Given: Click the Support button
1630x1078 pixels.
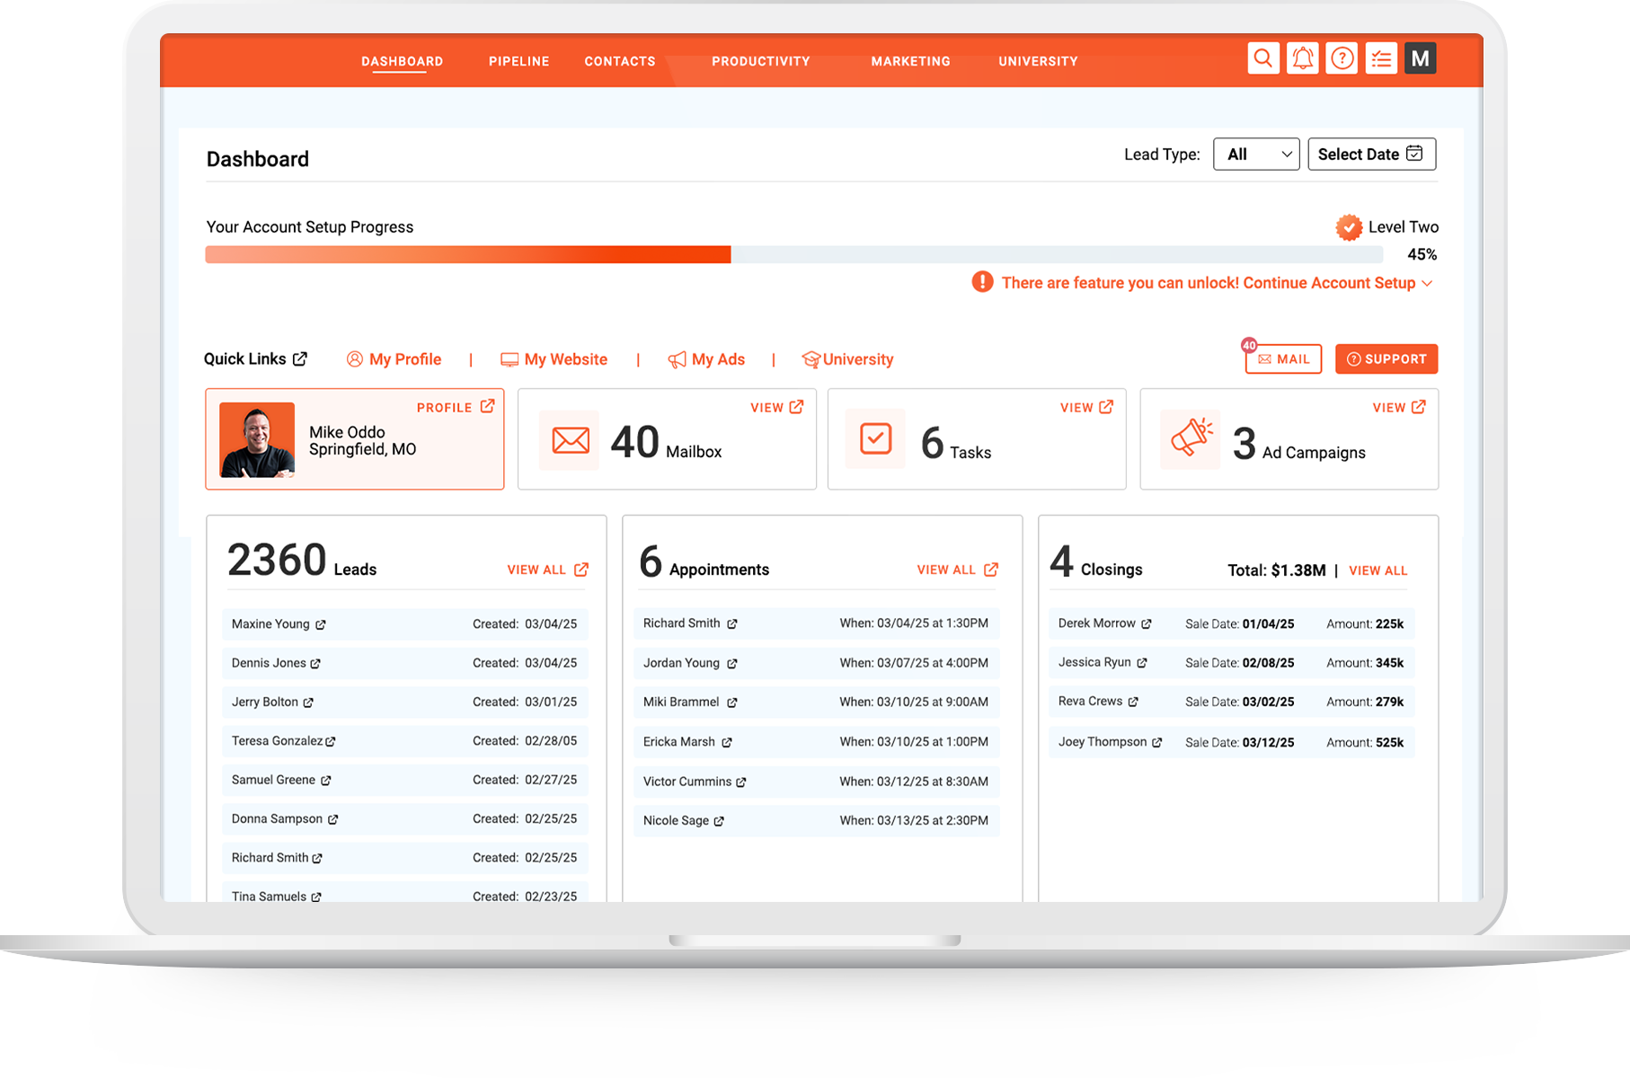Looking at the screenshot, I should tap(1386, 359).
